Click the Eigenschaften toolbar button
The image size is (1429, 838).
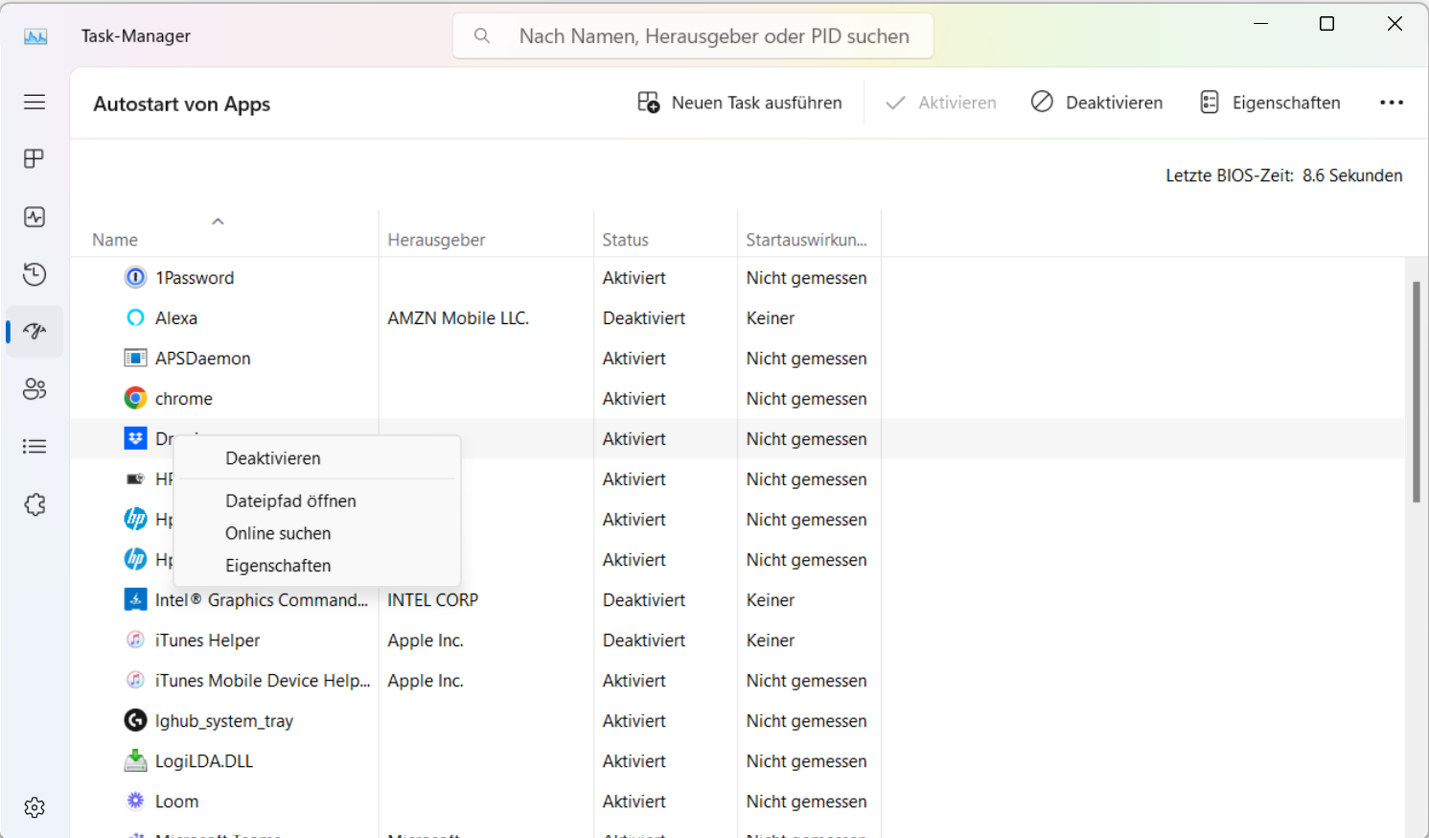click(x=1270, y=103)
